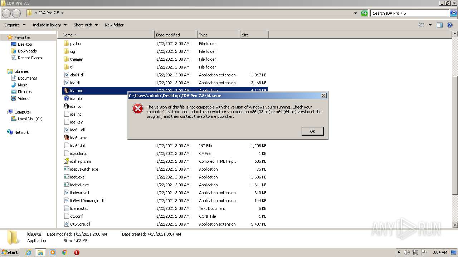Open the Include in library dropdown

tap(49, 25)
